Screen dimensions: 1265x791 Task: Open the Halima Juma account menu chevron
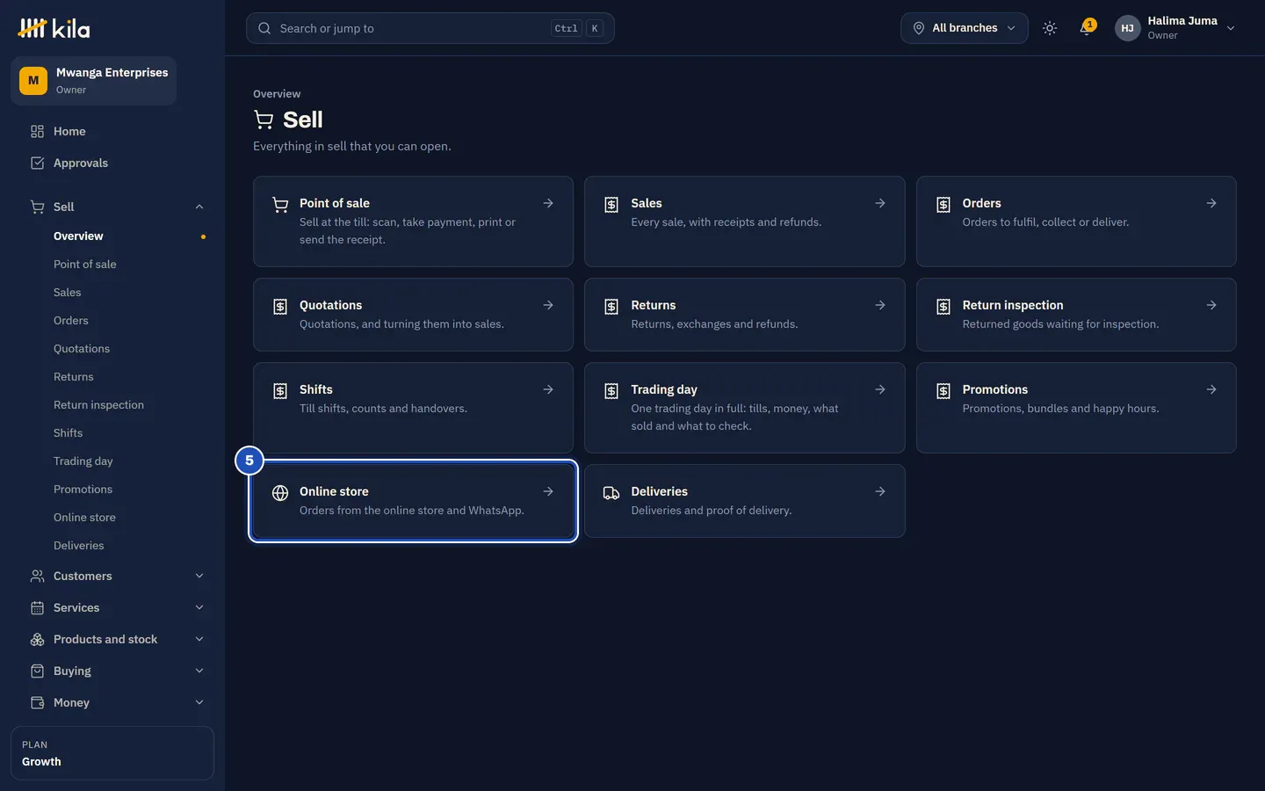coord(1231,28)
